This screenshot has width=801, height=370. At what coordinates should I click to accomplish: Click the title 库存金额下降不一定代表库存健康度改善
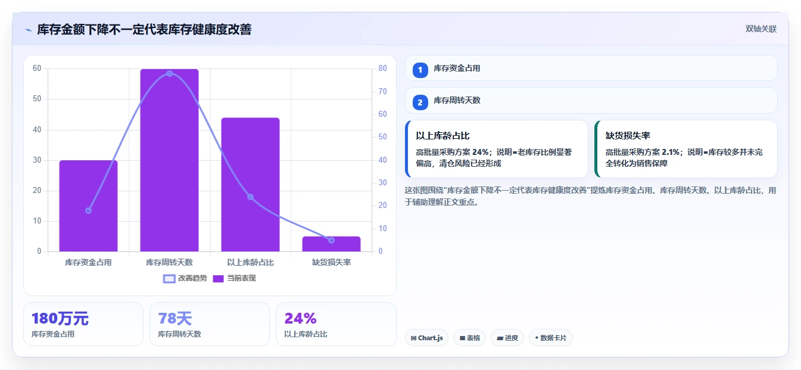(x=144, y=29)
